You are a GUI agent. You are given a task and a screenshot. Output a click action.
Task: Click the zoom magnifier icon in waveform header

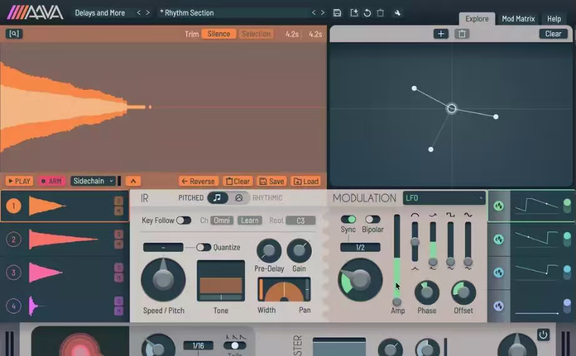click(x=14, y=34)
